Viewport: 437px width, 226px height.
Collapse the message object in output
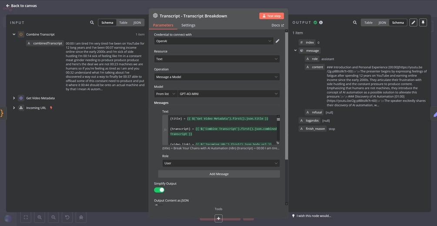[x=295, y=50]
